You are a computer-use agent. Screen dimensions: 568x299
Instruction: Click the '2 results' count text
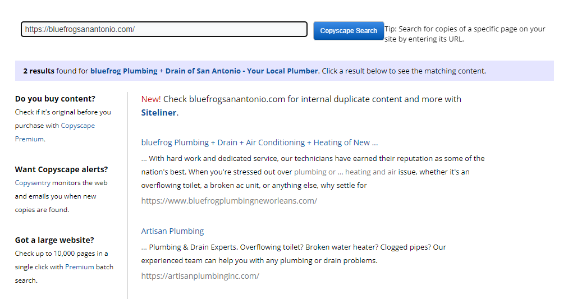39,71
